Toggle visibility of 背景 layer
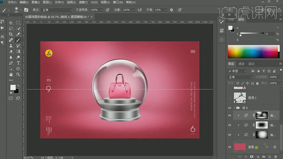The width and height of the screenshot is (283, 159). point(229,147)
